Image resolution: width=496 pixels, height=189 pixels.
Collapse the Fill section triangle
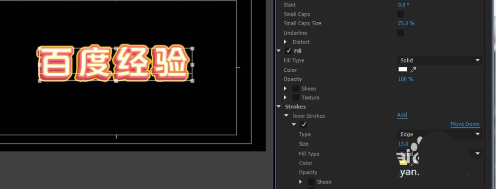(x=279, y=51)
